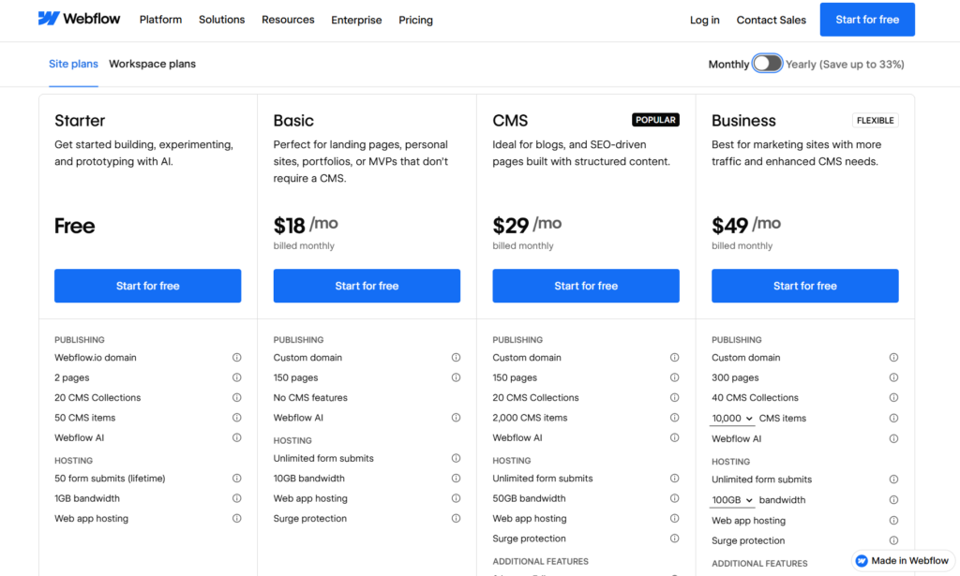Screen dimensions: 960x576
Task: Select Contact Sales in the header
Action: point(771,19)
